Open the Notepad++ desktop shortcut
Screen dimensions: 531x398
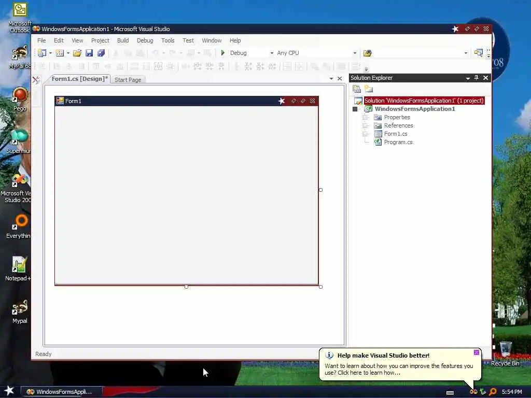(x=18, y=269)
